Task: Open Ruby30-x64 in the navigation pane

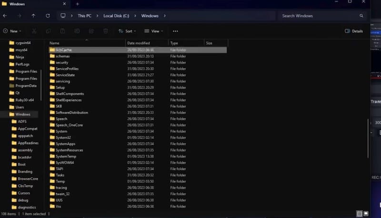Action: pyautogui.click(x=21, y=100)
